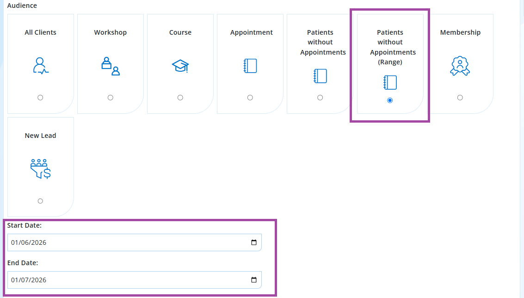Image resolution: width=524 pixels, height=298 pixels.
Task: Select the Membership radio button
Action: coord(460,98)
